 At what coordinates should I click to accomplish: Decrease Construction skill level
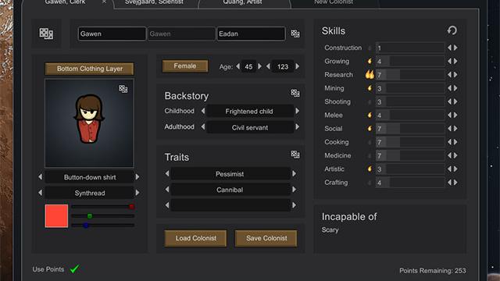tap(449, 48)
